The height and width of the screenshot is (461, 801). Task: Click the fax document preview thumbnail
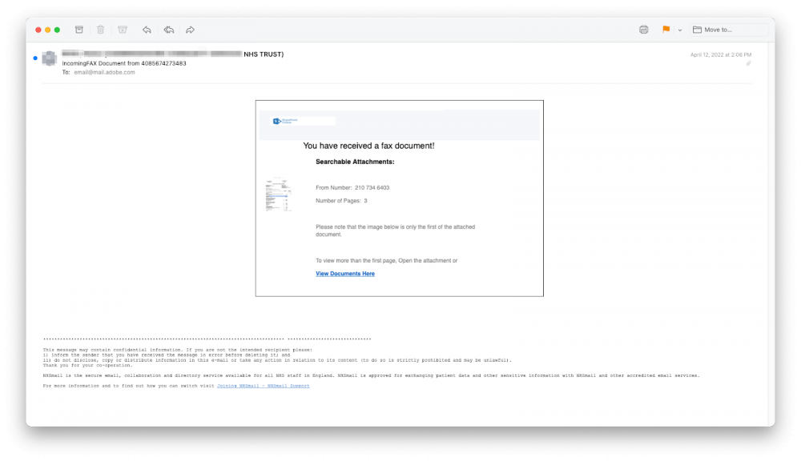278,195
